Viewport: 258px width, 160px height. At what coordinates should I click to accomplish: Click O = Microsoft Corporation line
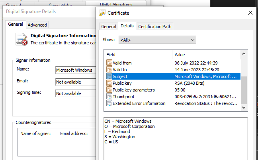tap(129, 126)
